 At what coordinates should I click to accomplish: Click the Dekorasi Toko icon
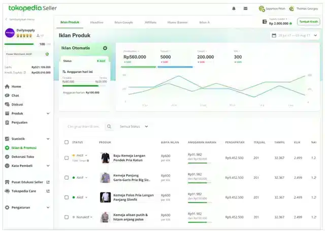coord(7,157)
